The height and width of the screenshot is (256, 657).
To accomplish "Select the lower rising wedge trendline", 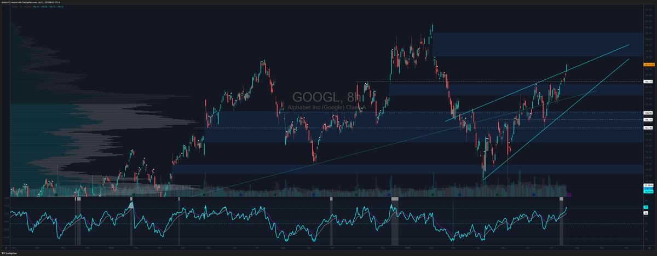I will 556,119.
